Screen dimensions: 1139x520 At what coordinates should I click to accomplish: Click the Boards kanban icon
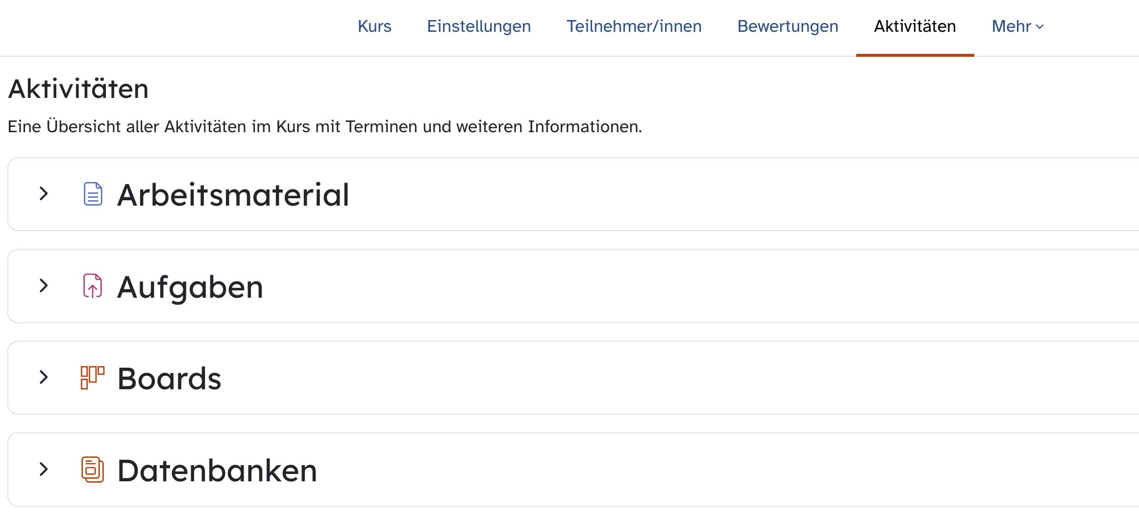[x=93, y=378]
